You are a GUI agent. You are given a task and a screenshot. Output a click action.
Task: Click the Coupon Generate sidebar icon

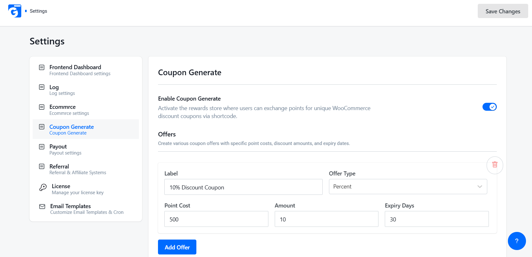(42, 127)
